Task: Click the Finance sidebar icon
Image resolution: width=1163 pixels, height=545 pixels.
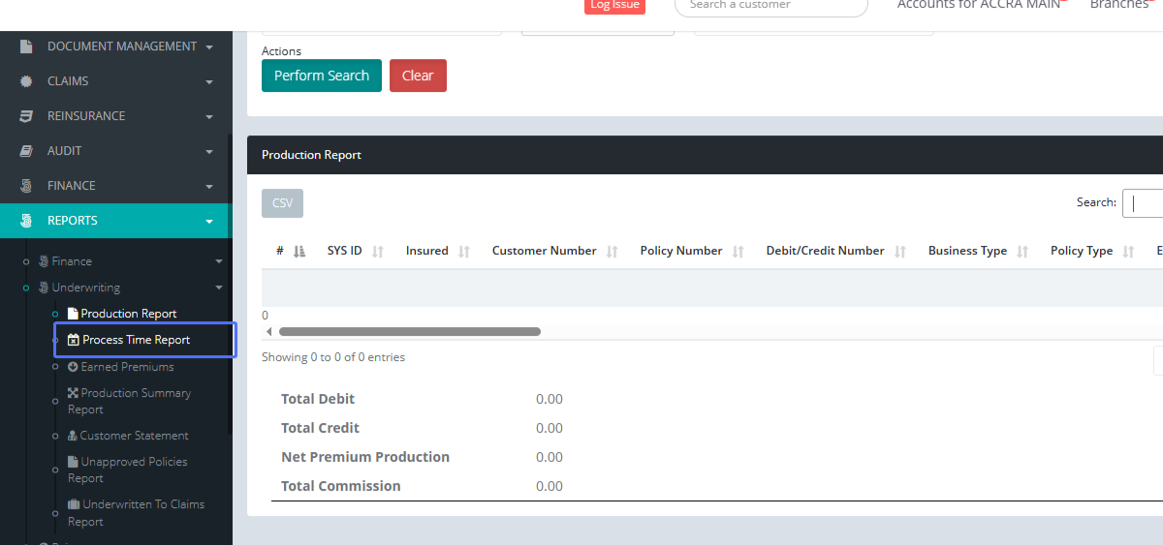Action: point(26,186)
